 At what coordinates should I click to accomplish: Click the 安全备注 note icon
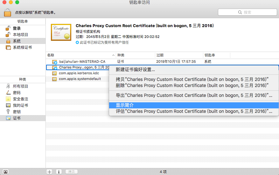(x=8, y=99)
